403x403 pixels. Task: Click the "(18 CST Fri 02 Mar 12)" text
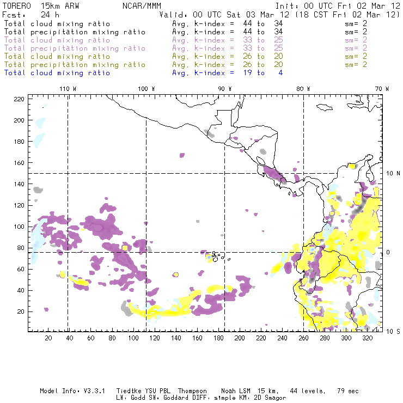click(347, 15)
